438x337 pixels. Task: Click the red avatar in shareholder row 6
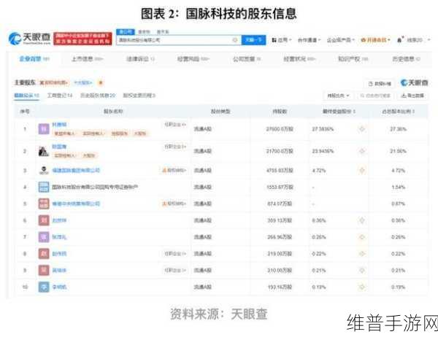(x=44, y=220)
